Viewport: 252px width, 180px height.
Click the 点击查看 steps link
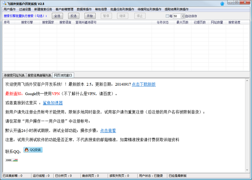[x=108, y=130]
